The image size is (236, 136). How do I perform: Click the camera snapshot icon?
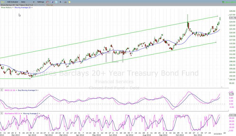point(65,2)
